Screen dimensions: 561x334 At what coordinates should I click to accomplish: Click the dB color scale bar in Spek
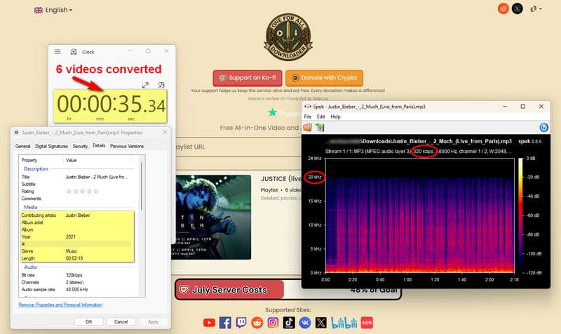(520, 215)
